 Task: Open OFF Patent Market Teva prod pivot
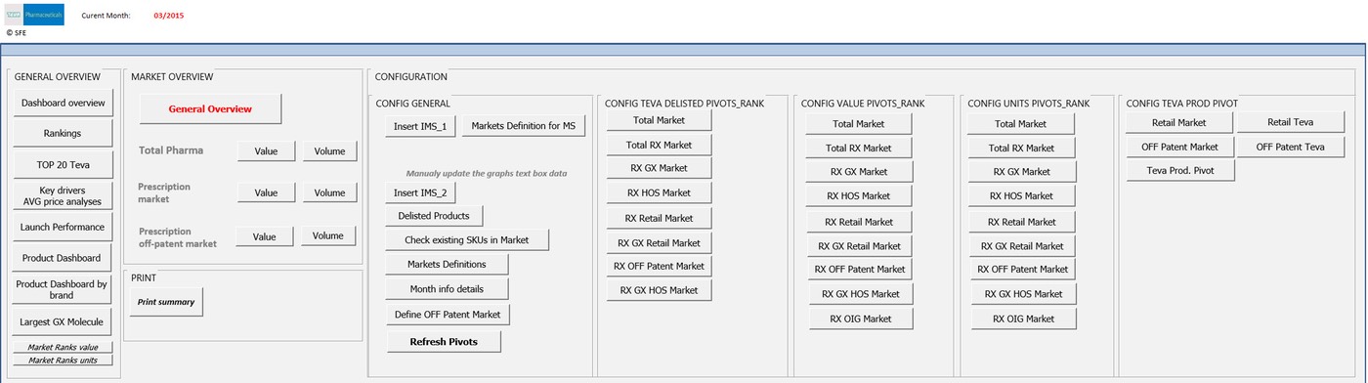click(1179, 147)
